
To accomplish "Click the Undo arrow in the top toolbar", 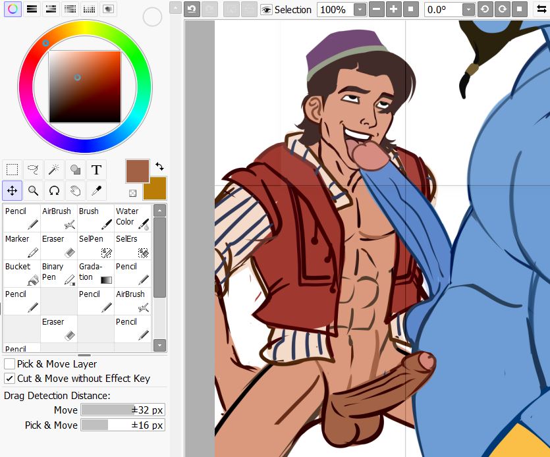I will (x=192, y=9).
